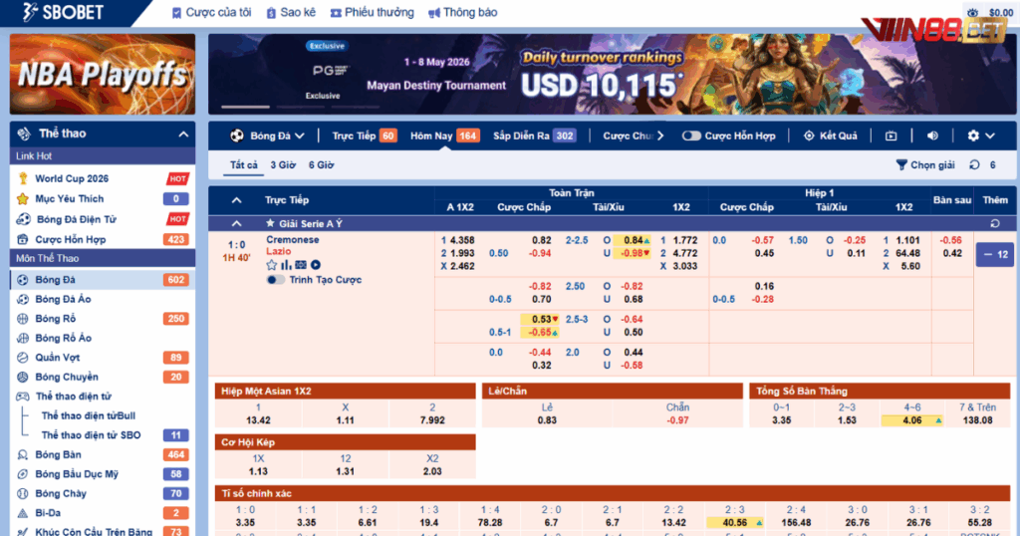Refresh Giải Serie A Ý league row
The width and height of the screenshot is (1020, 536).
pos(995,224)
